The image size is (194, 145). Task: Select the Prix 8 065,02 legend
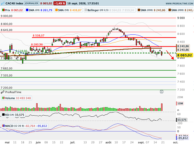click(x=12, y=10)
